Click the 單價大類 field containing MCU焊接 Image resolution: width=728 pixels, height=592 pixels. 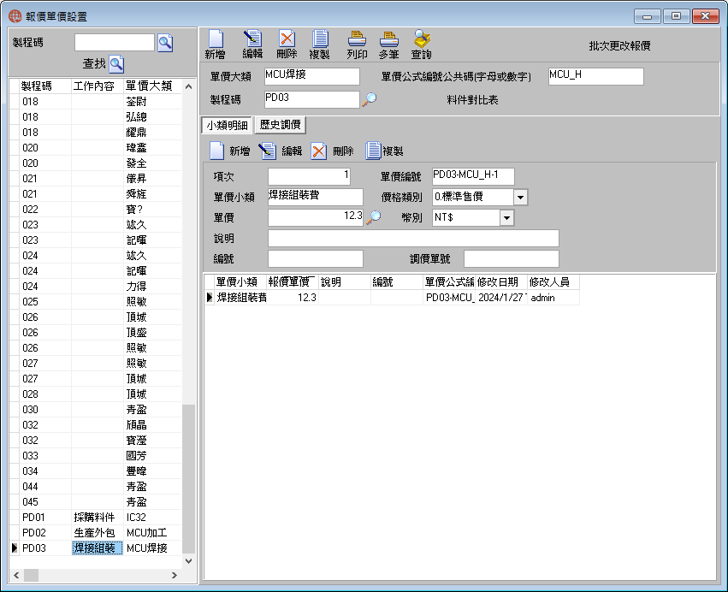[311, 76]
